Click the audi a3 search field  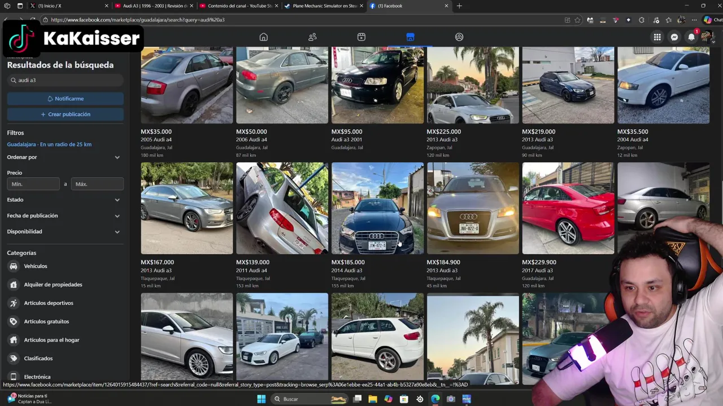(x=66, y=80)
